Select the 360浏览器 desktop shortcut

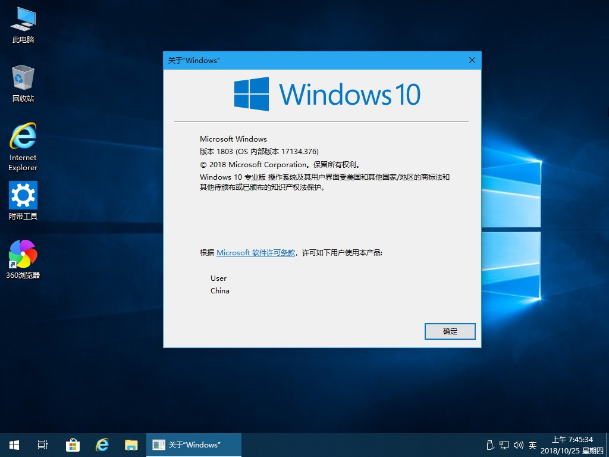point(23,259)
